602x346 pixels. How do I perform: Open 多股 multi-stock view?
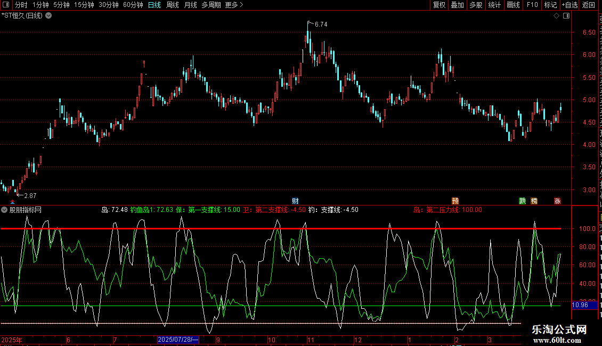point(476,5)
